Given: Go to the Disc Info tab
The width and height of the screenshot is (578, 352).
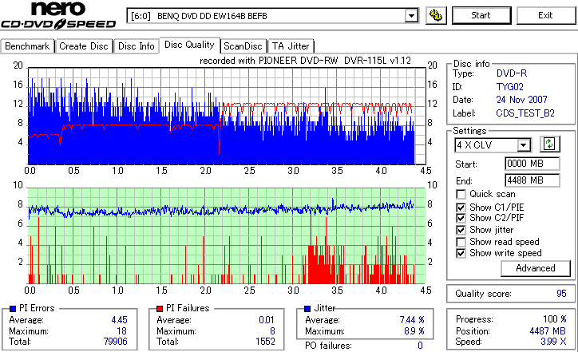Looking at the screenshot, I should coord(136,46).
